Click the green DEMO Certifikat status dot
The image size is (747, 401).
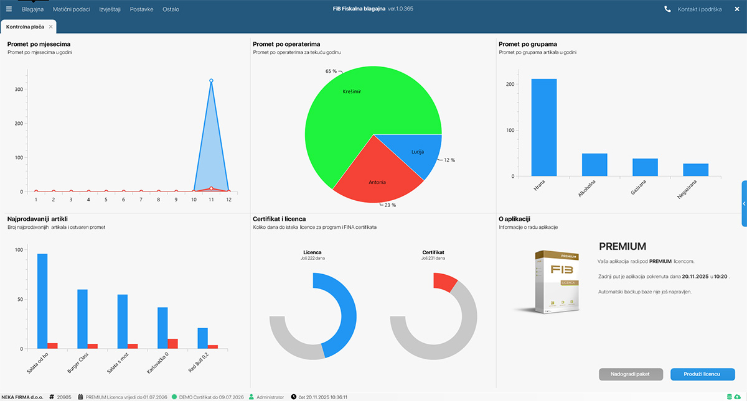174,397
